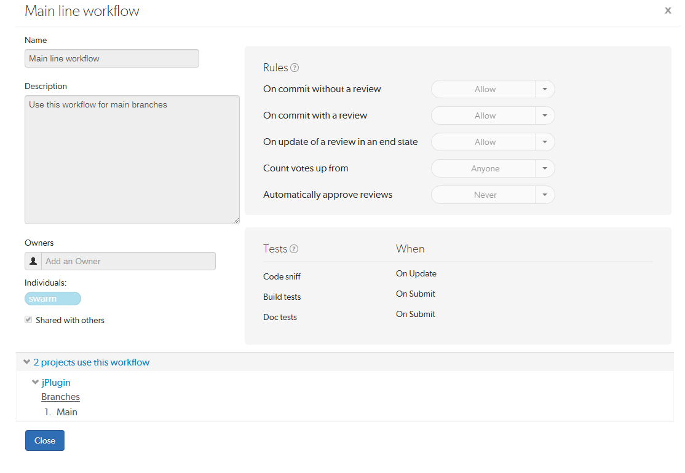Click the Allow value for commit with a review
This screenshot has width=685, height=473.
point(483,115)
